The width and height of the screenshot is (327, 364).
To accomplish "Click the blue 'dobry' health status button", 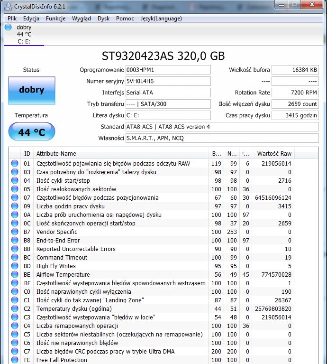I will [32, 91].
